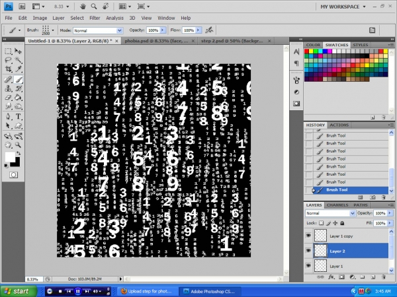Screen dimensions: 397x297
Task: Click the zoom percentage field in status bar
Action: pos(34,279)
